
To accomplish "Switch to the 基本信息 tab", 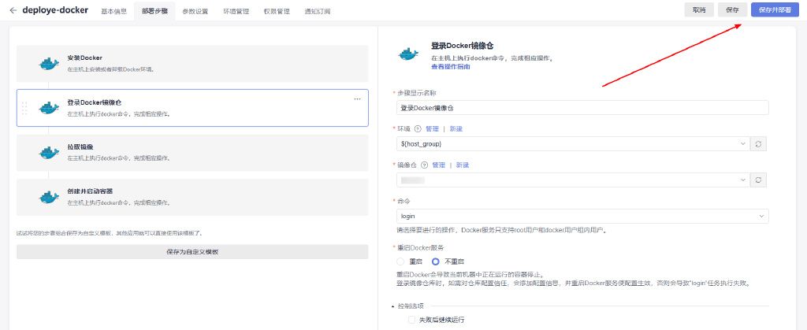I will point(113,11).
